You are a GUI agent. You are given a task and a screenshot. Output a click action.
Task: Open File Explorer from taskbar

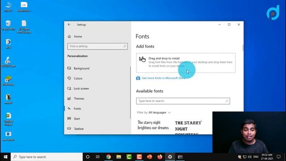click(119, 157)
